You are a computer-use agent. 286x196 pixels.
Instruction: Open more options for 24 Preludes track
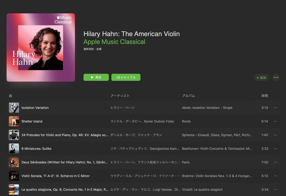(275, 135)
